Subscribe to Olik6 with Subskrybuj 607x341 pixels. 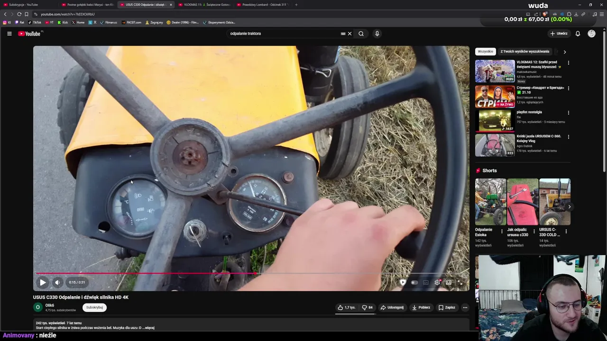[94, 307]
